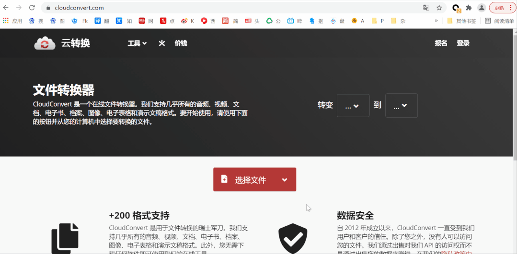Image resolution: width=517 pixels, height=254 pixels.
Task: Open the 其他书签 folder
Action: click(x=461, y=21)
